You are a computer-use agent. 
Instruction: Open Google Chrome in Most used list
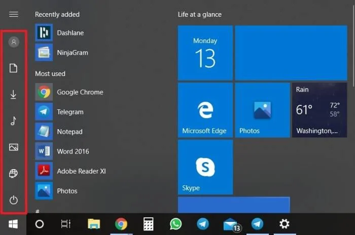pos(69,92)
